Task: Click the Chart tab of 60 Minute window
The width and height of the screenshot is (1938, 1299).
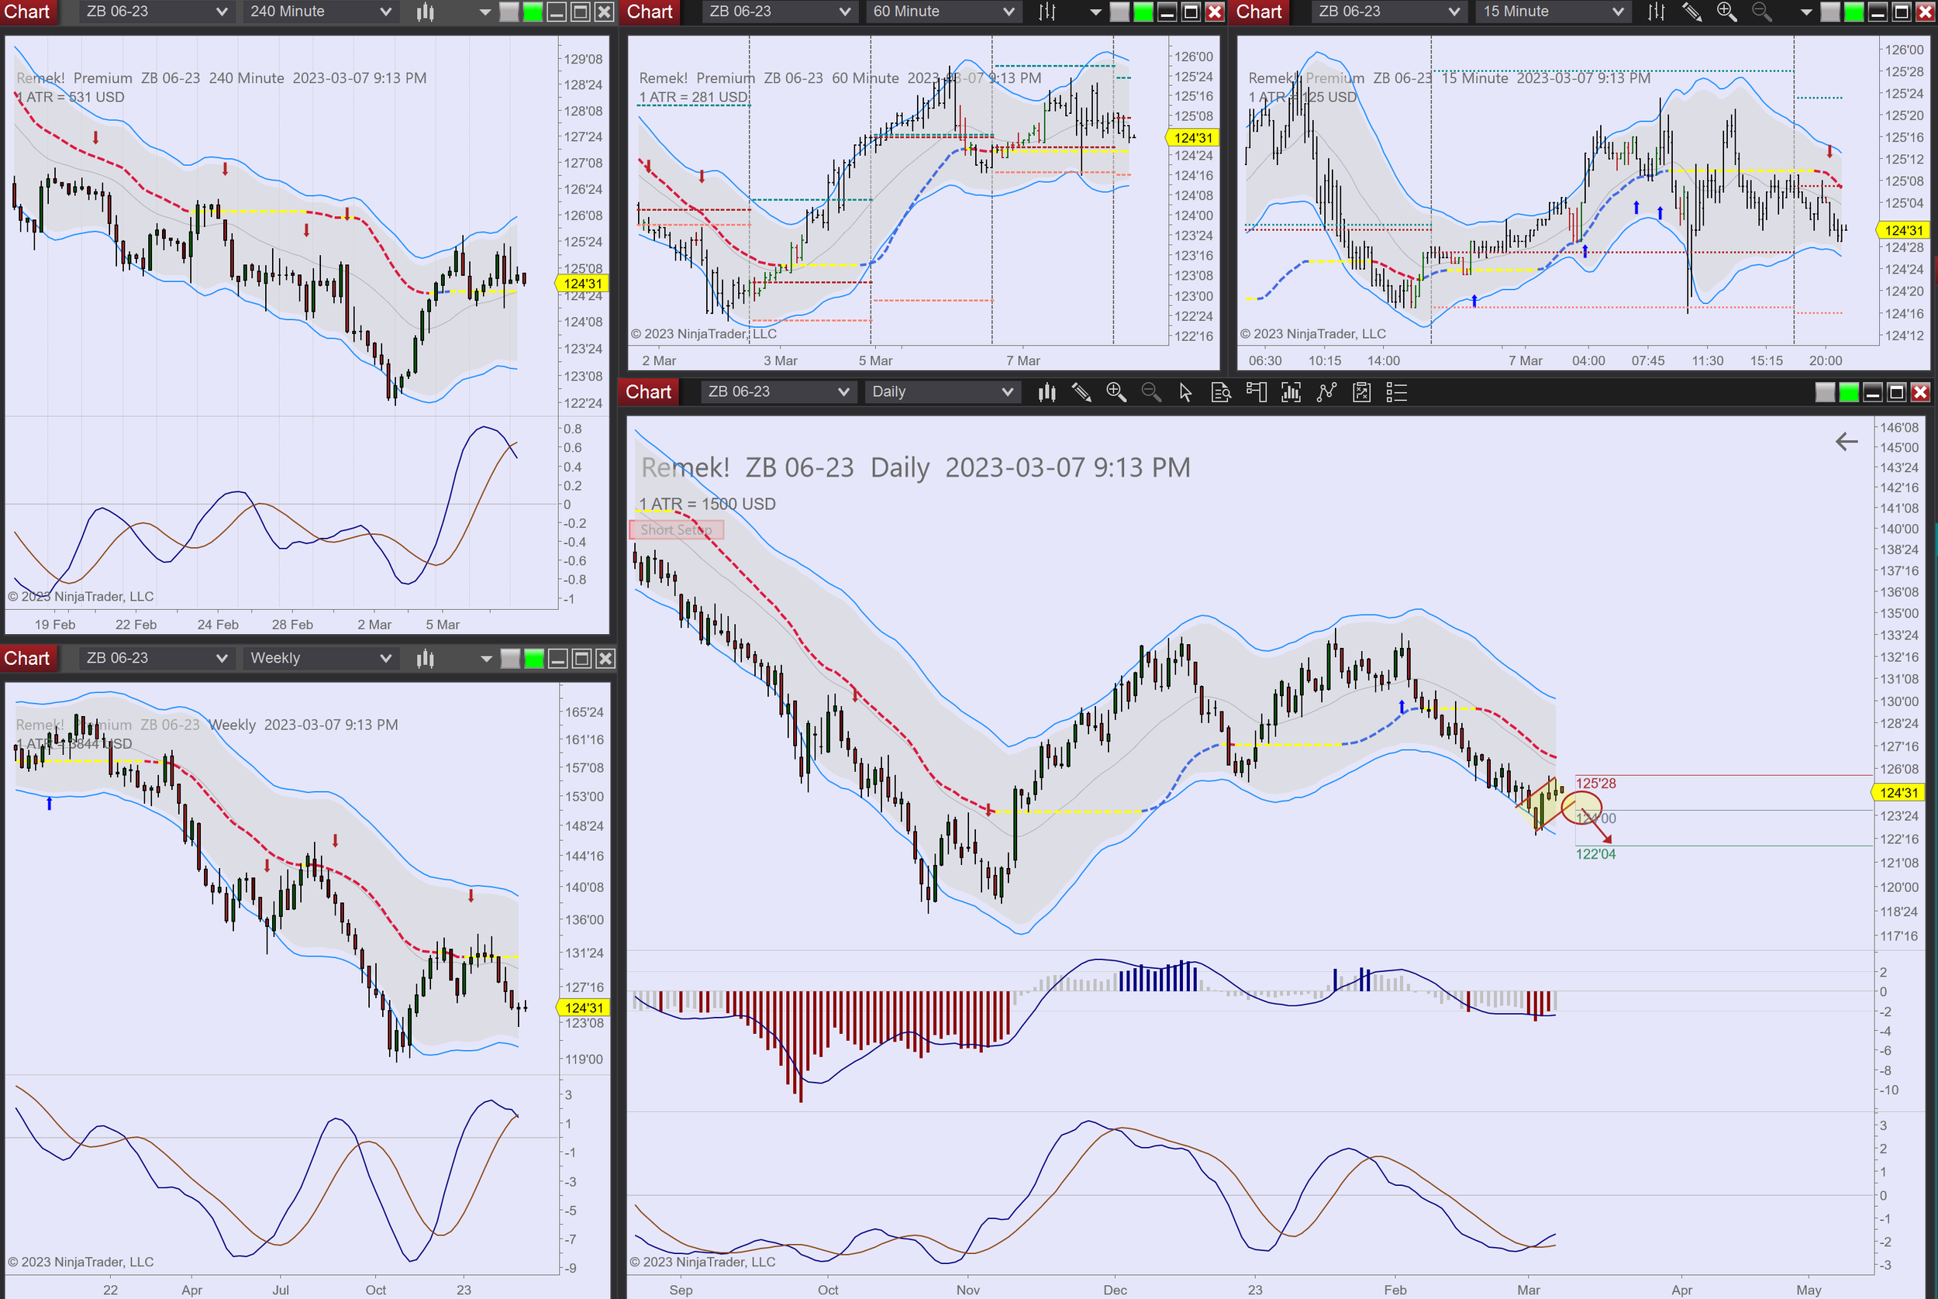Action: pyautogui.click(x=650, y=12)
